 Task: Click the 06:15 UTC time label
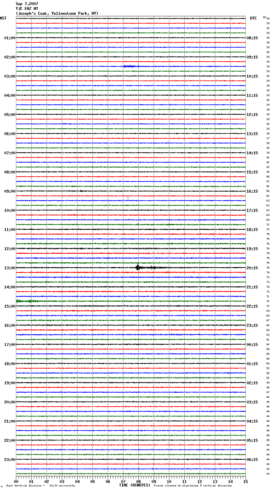click(x=252, y=460)
